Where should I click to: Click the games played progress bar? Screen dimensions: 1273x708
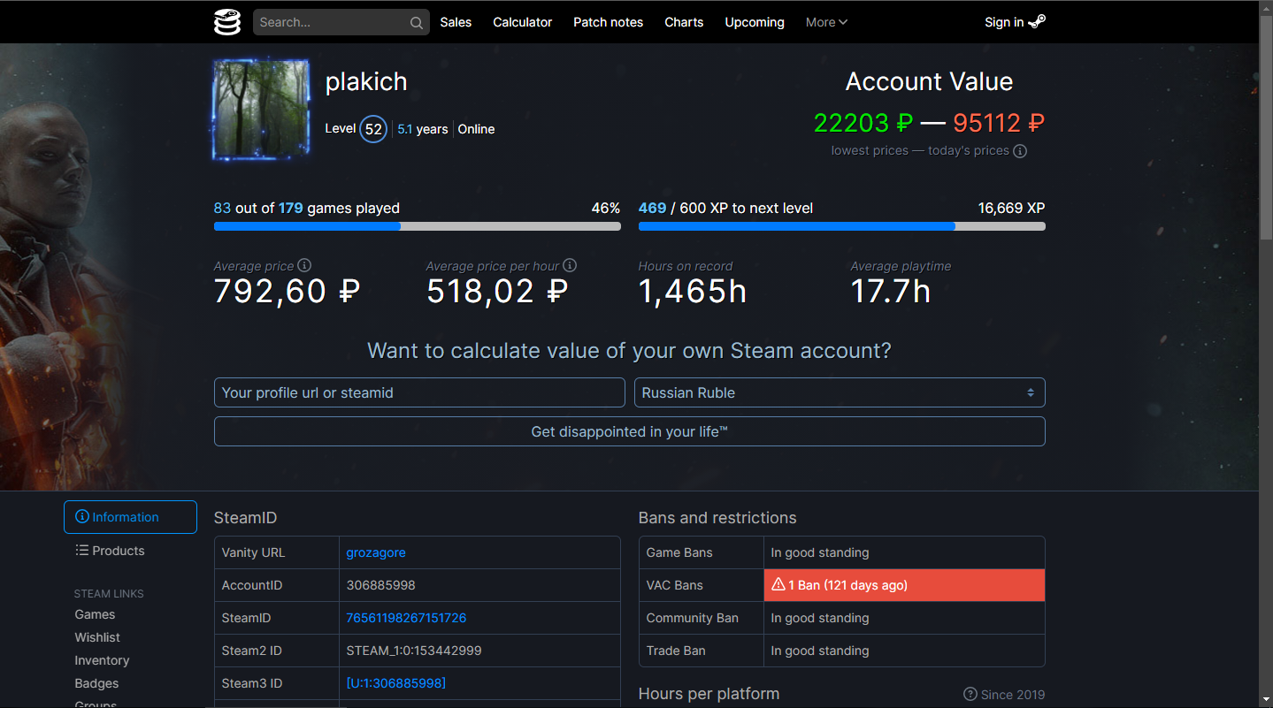pyautogui.click(x=418, y=226)
